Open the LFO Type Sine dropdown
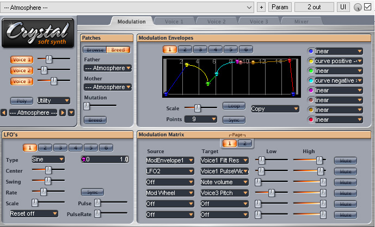 point(48,159)
